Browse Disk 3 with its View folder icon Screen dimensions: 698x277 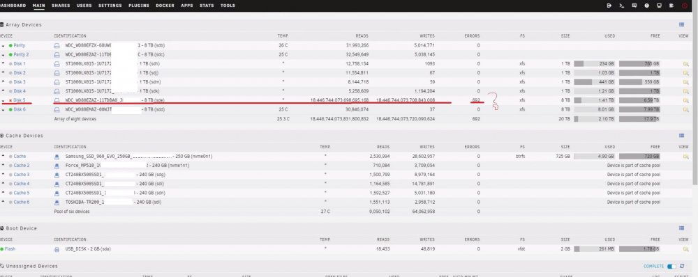(x=685, y=82)
